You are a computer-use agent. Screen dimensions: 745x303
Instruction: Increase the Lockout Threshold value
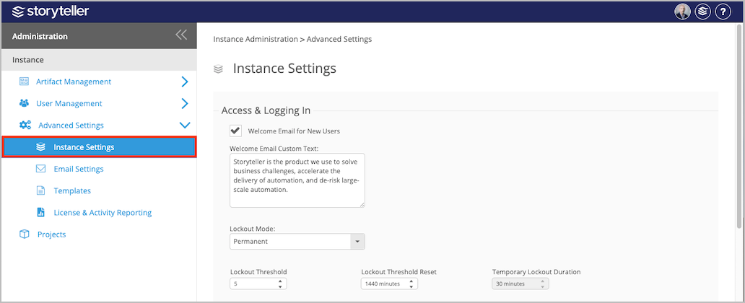280,281
